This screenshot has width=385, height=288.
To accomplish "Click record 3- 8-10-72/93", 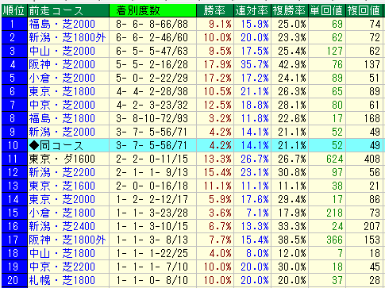I will point(152,119).
